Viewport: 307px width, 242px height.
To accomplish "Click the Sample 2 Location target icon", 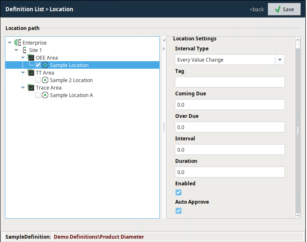I will tap(45, 80).
